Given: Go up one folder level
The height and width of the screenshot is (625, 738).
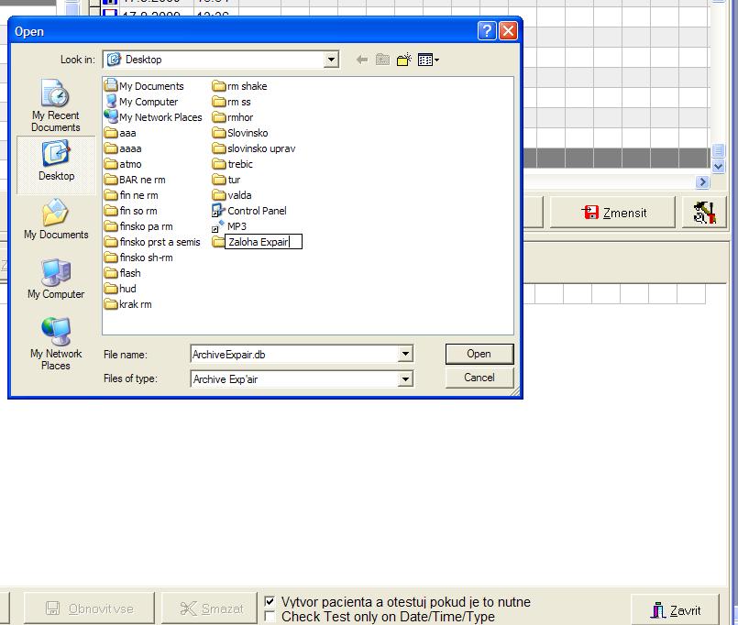Looking at the screenshot, I should pyautogui.click(x=382, y=60).
